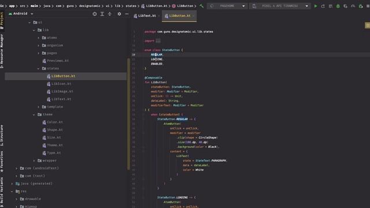Run the app with the green play icon
The width and height of the screenshot is (370, 208).
click(x=316, y=6)
